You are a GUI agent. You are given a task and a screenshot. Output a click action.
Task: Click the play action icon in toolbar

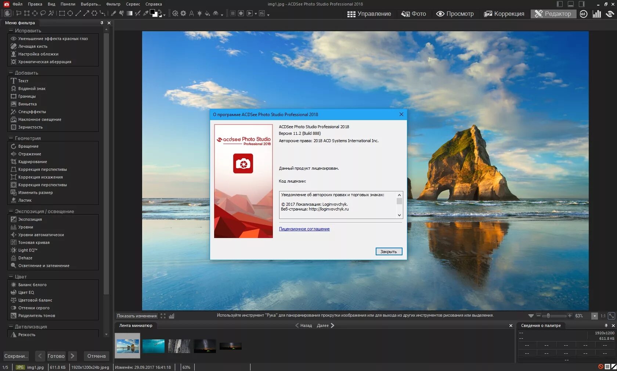pos(250,13)
